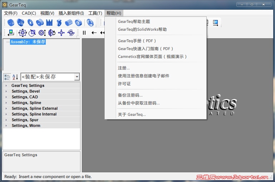Click the single left arrow step button

[94, 33]
